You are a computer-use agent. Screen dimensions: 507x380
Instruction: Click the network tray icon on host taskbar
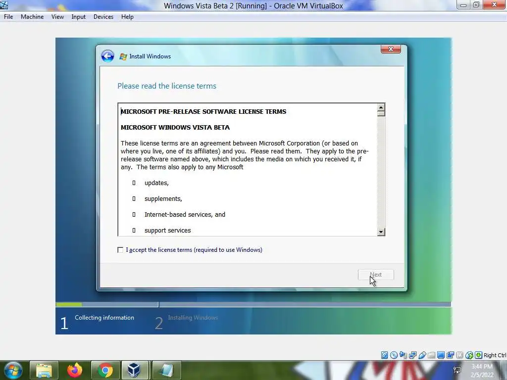coord(457,370)
